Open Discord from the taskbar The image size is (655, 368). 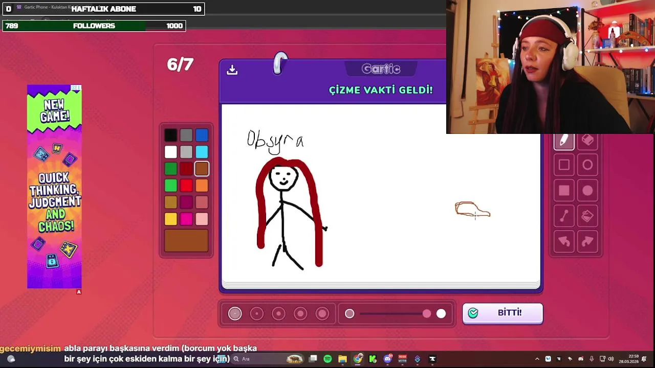pos(388,359)
